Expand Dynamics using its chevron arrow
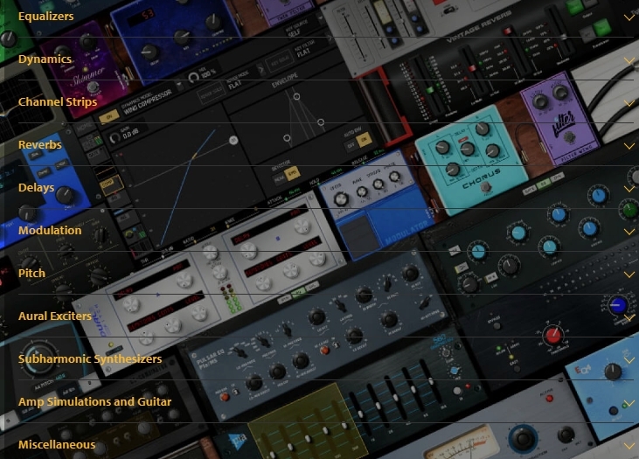Image resolution: width=639 pixels, height=459 pixels. coord(629,60)
